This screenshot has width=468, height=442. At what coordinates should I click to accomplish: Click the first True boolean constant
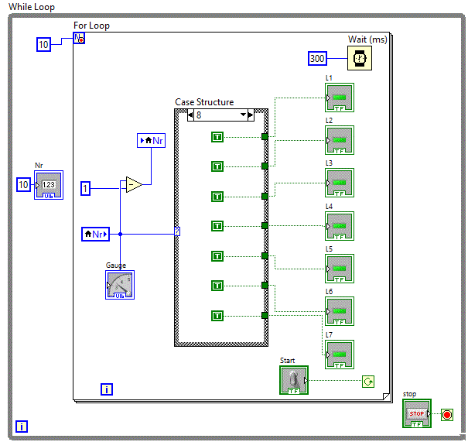(x=217, y=137)
